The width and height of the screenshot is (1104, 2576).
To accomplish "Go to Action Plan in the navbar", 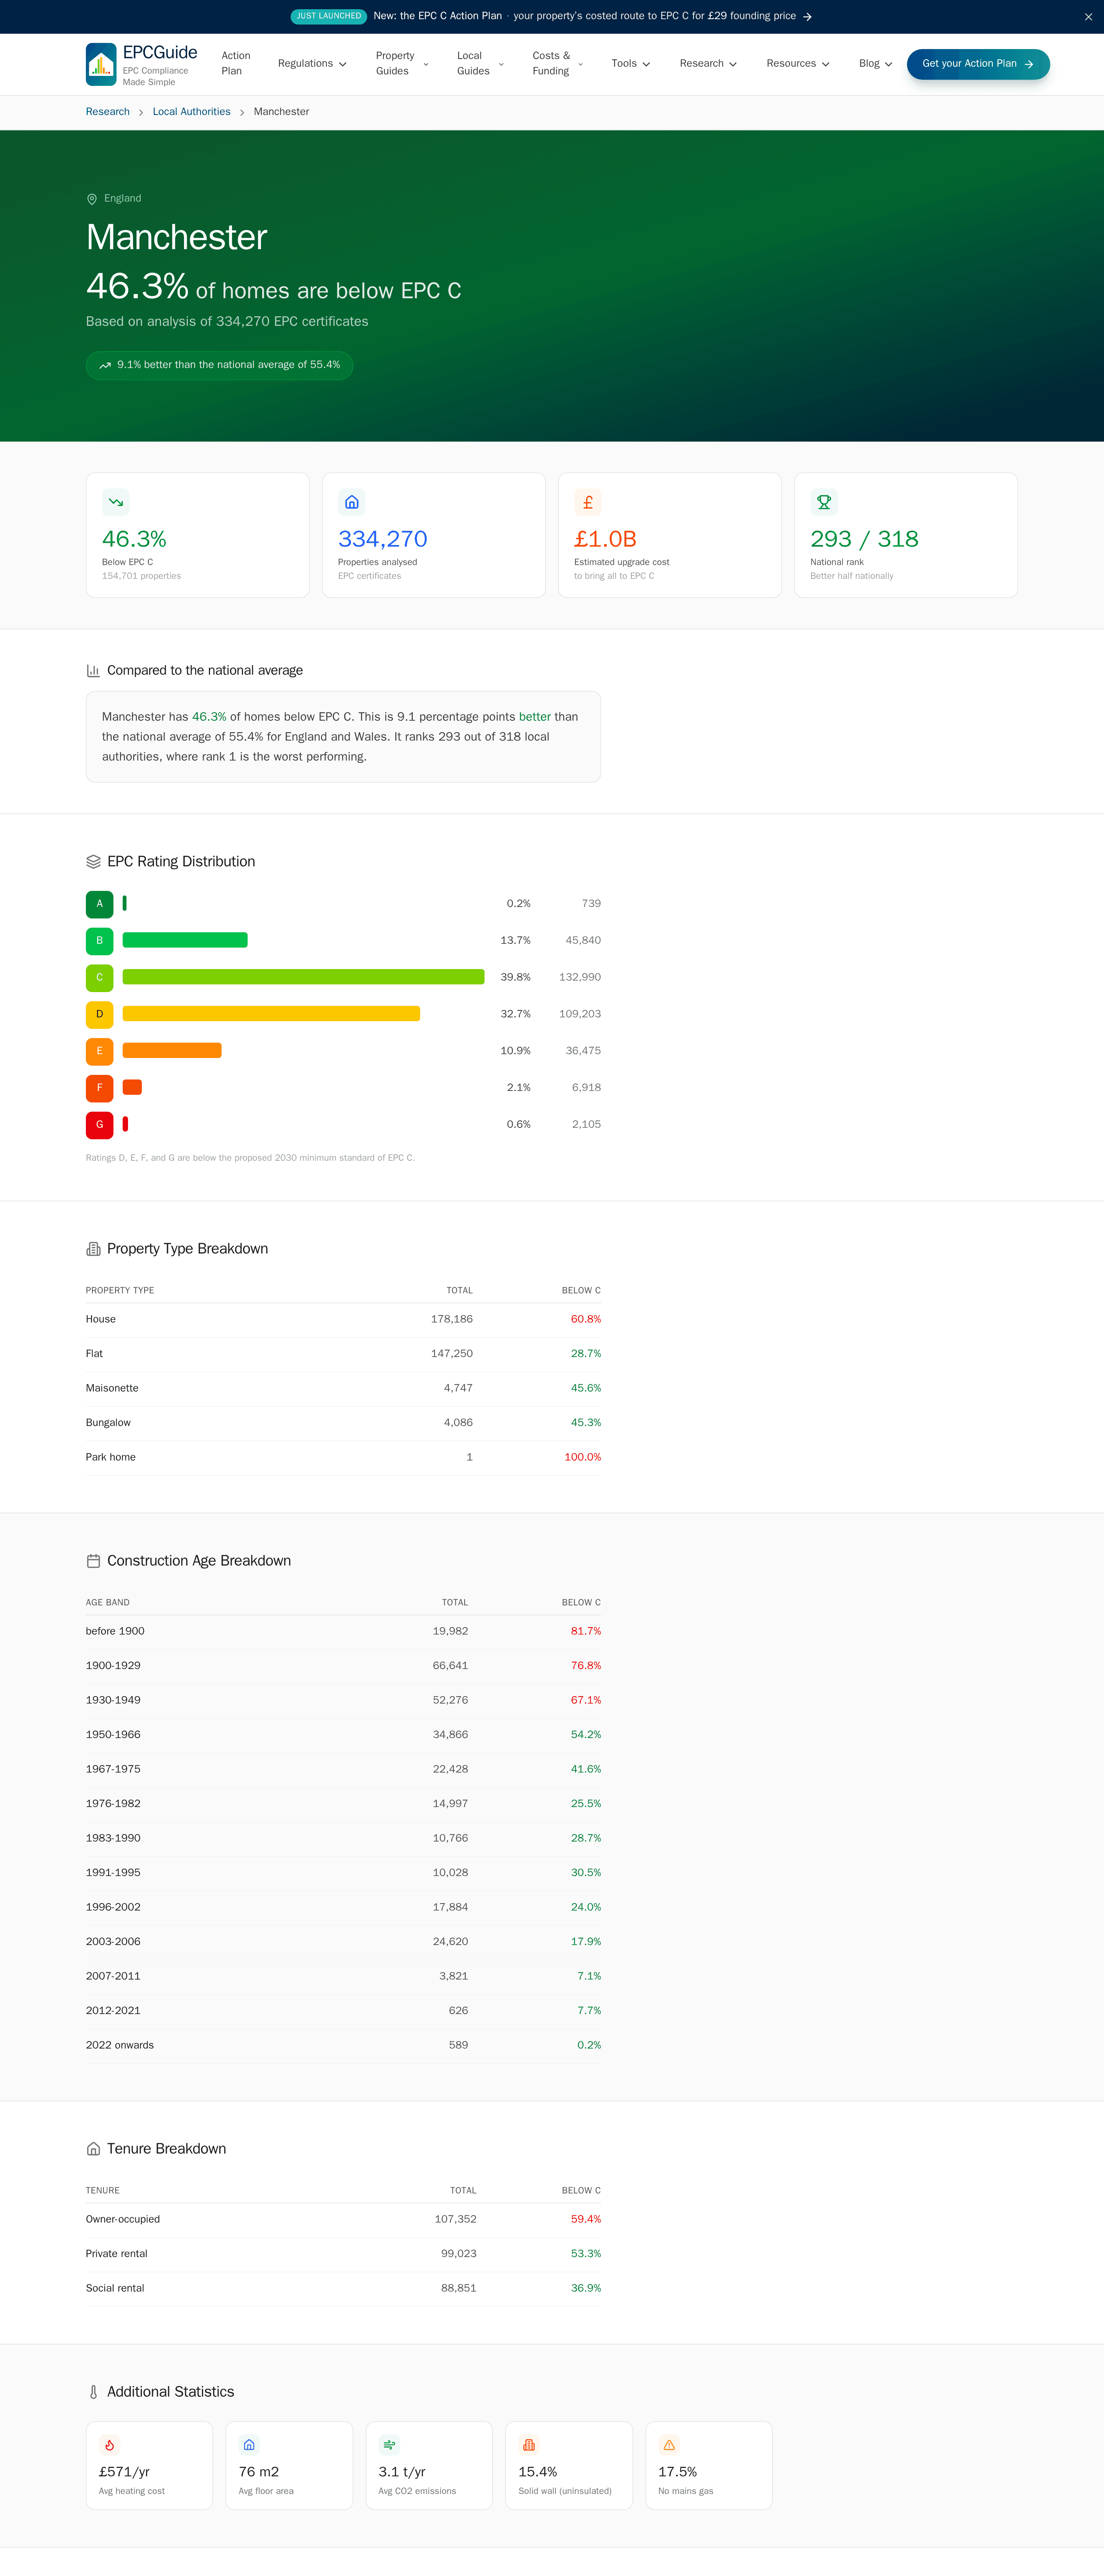I will [236, 64].
